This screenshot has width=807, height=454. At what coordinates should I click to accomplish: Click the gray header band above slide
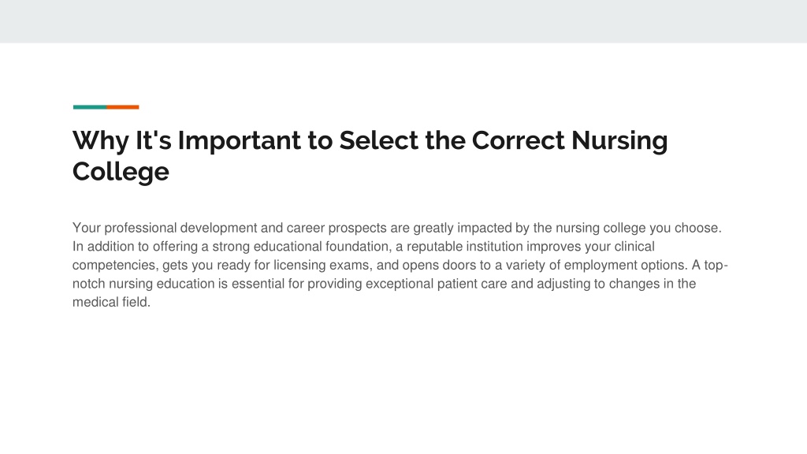[403, 21]
